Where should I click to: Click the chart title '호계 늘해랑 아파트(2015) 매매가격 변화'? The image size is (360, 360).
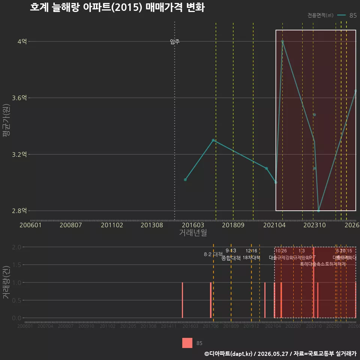117,7
